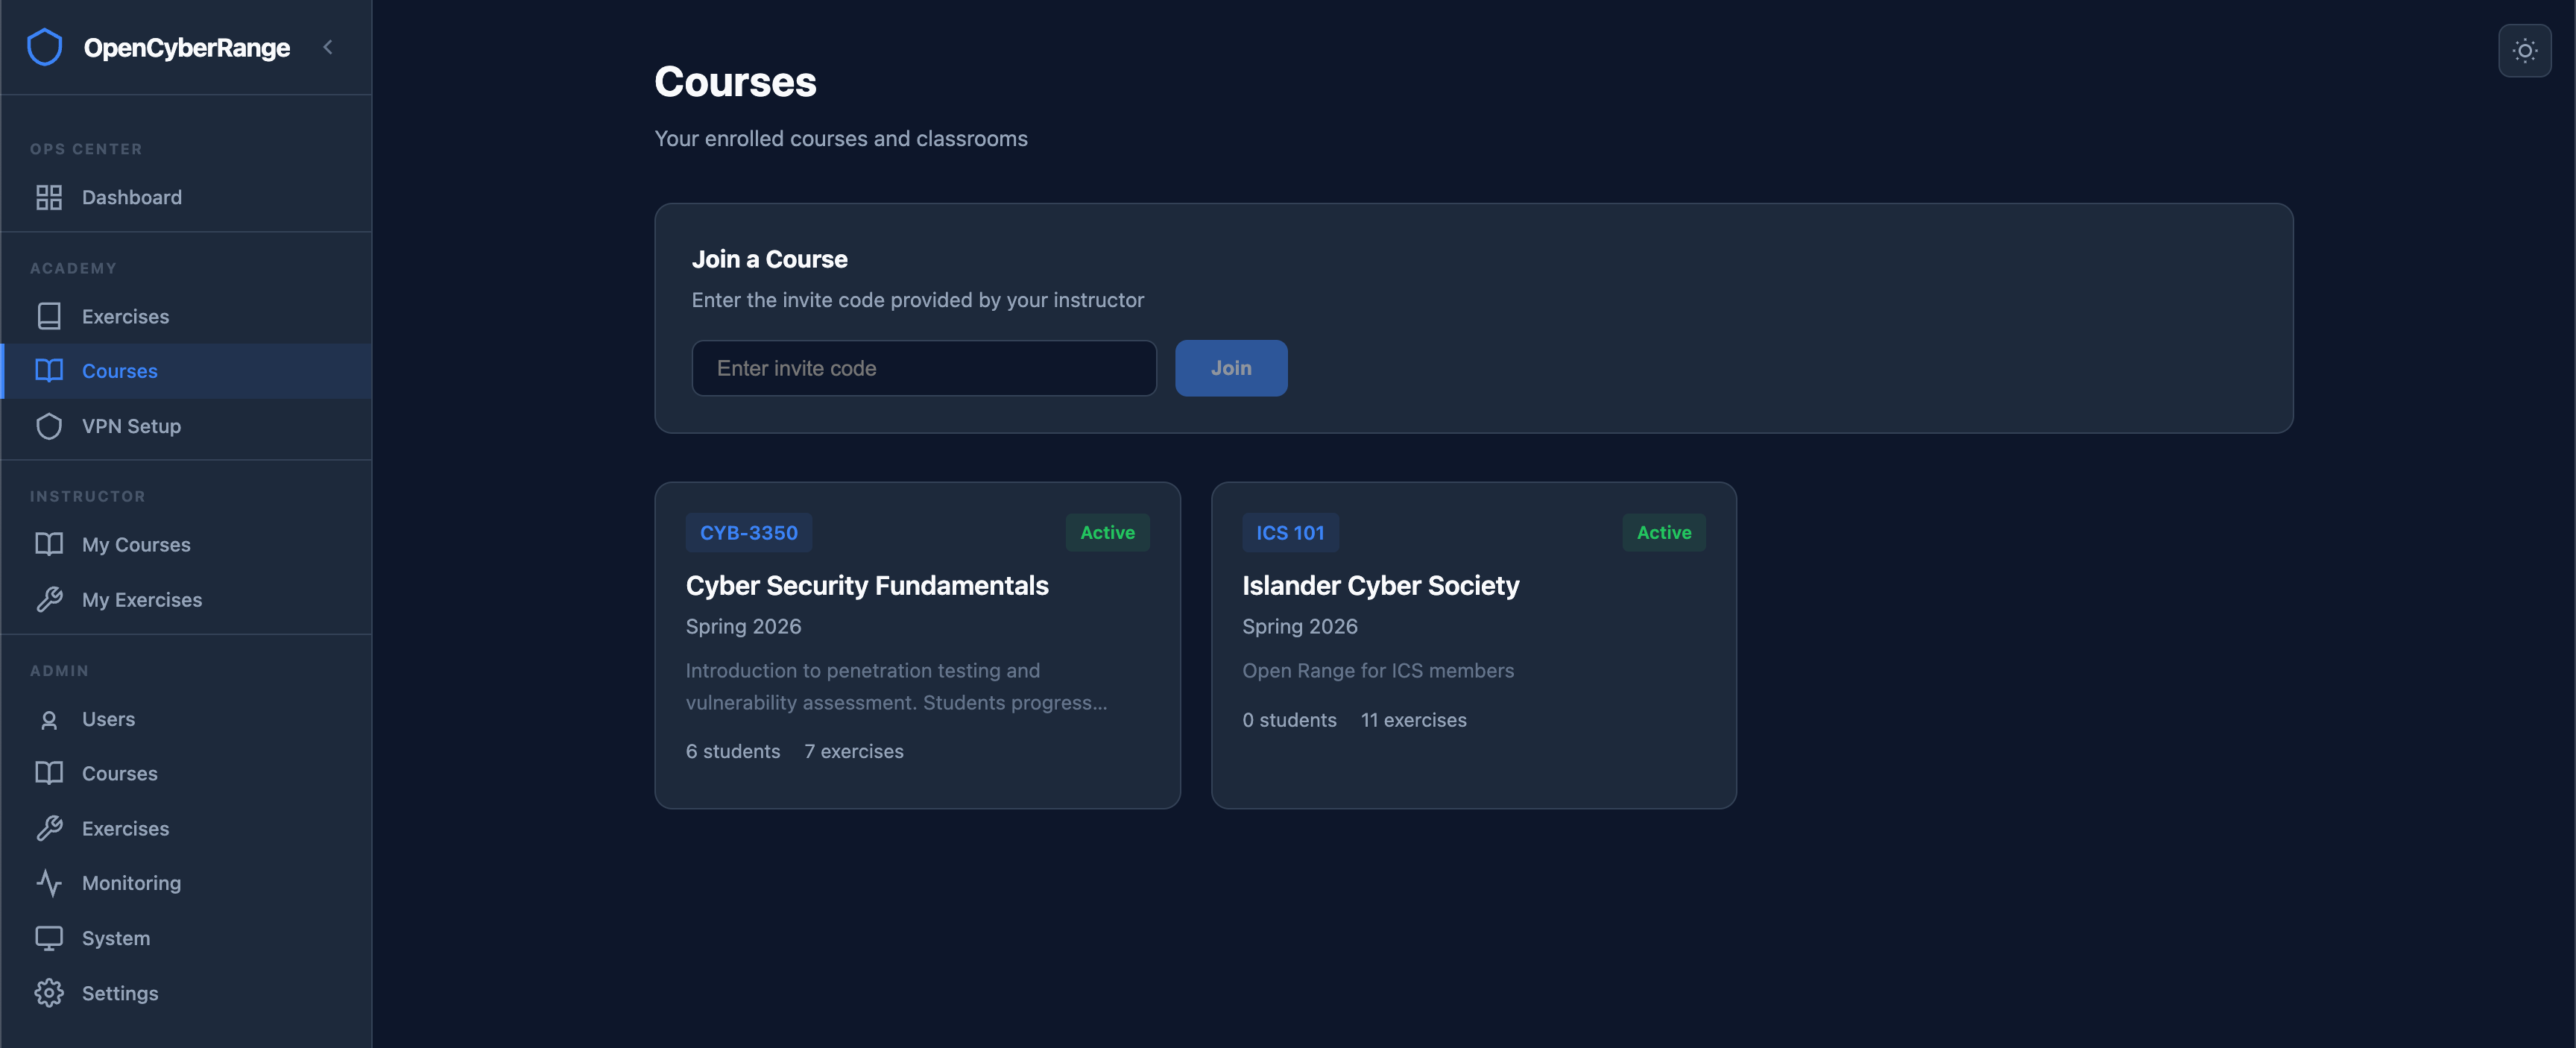The height and width of the screenshot is (1048, 2576).
Task: Open the Islander Cyber Society course card
Action: [1473, 645]
